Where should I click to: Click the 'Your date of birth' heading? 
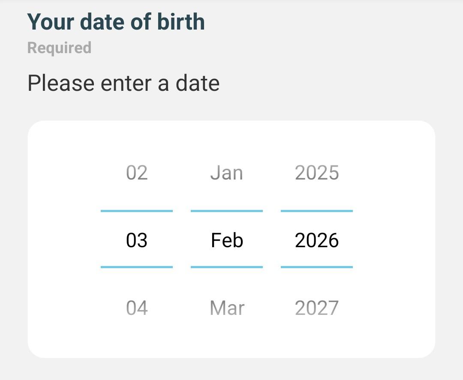pyautogui.click(x=116, y=22)
